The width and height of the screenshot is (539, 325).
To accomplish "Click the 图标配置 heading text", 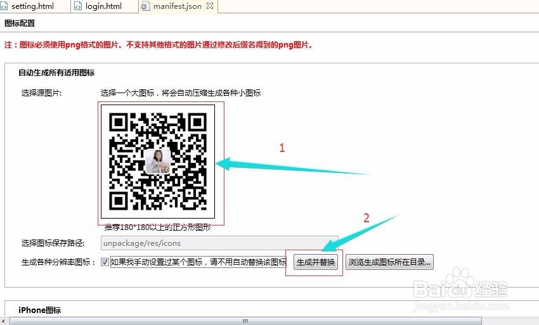I will pyautogui.click(x=20, y=23).
